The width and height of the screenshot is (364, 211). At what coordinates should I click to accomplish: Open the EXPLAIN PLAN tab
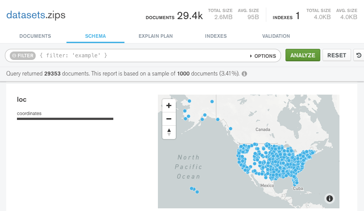(156, 36)
